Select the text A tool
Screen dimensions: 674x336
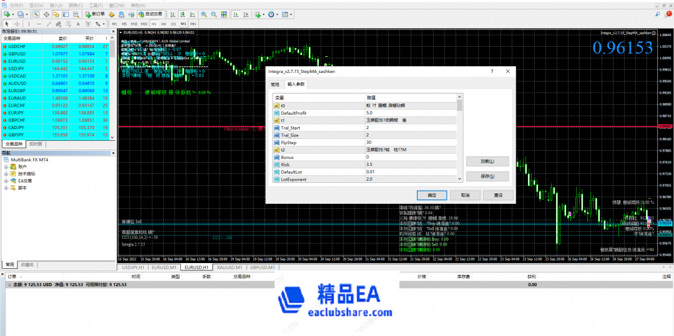(x=78, y=24)
